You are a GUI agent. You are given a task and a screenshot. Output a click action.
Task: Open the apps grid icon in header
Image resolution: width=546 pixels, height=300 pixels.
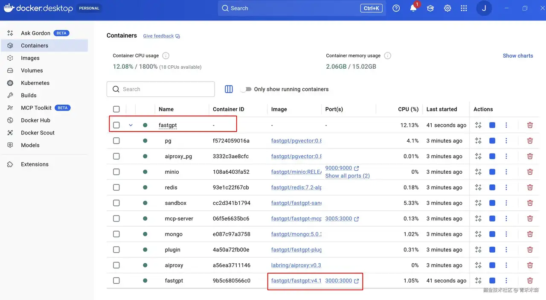464,8
